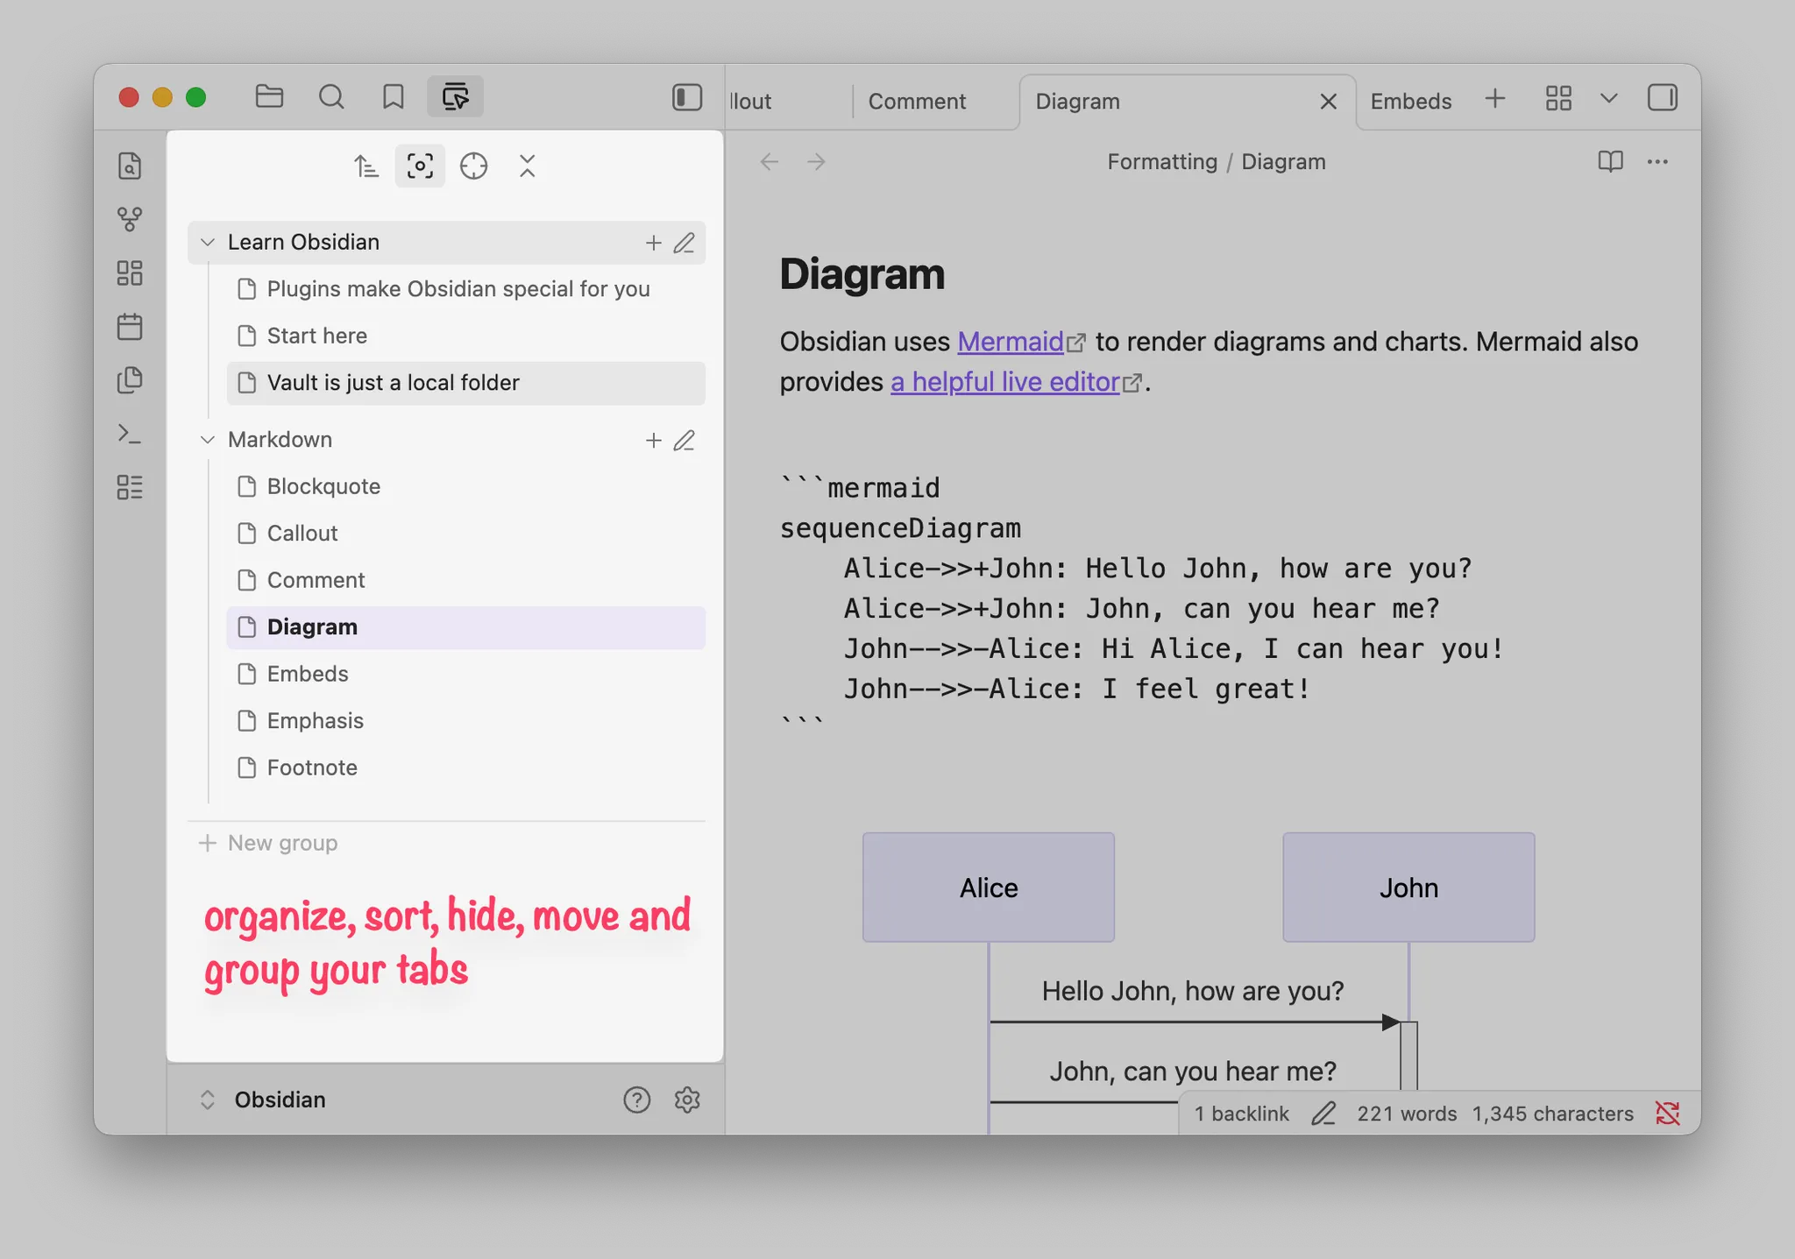Click the sort tabs icon in panel toolbar
The image size is (1795, 1259).
coord(366,166)
